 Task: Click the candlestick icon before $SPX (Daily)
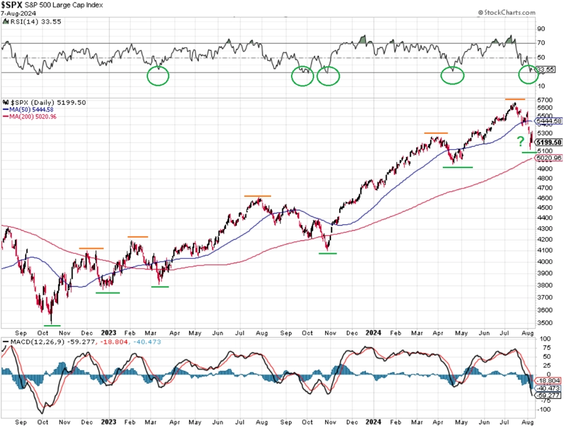(6, 103)
